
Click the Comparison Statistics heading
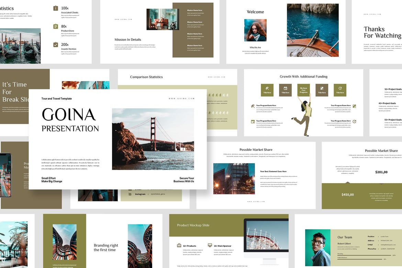(x=146, y=77)
